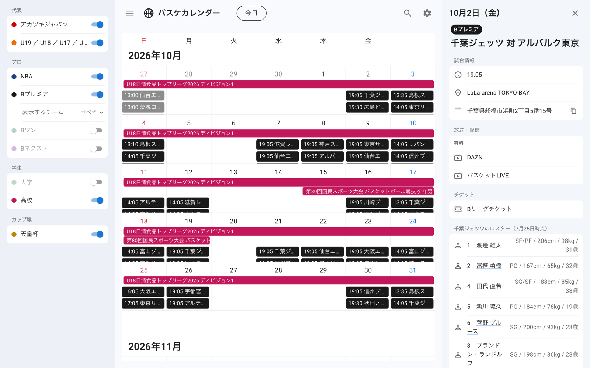
Task: Click the person icon for 渡邊 雄太
Action: click(458, 245)
